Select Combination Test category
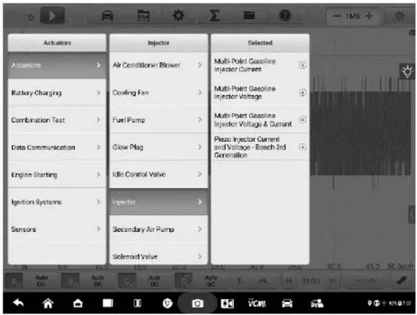The image size is (417, 315). [x=57, y=120]
